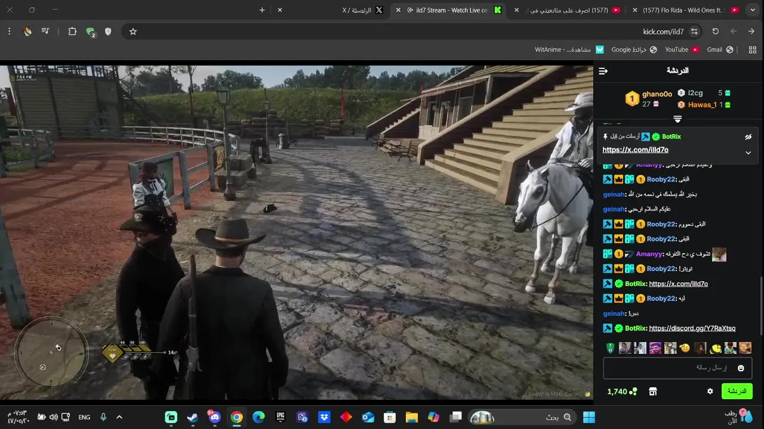Image resolution: width=764 pixels, height=429 pixels.
Task: Collapse the chat panel with the sidebar icon
Action: (603, 71)
